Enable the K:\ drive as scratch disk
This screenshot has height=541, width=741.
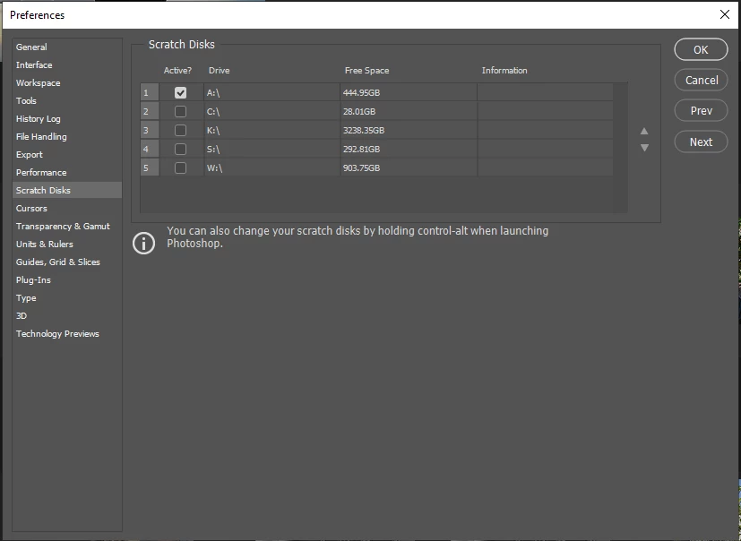(180, 131)
